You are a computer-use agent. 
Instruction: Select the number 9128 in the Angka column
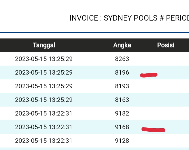(122, 141)
